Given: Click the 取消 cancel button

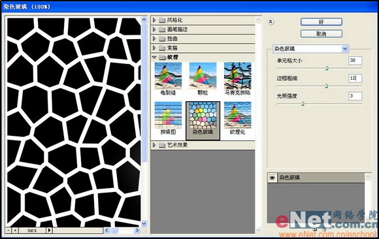Looking at the screenshot, I should [x=321, y=34].
